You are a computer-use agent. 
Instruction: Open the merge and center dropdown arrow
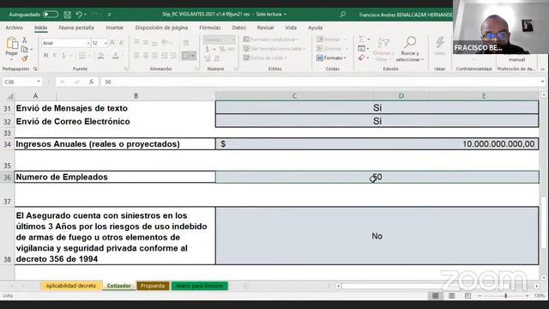[x=193, y=55]
